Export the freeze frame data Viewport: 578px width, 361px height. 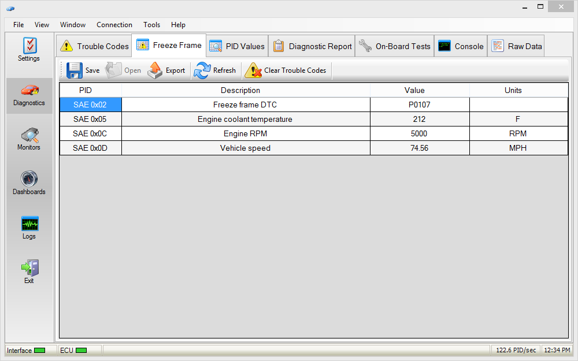coord(166,70)
